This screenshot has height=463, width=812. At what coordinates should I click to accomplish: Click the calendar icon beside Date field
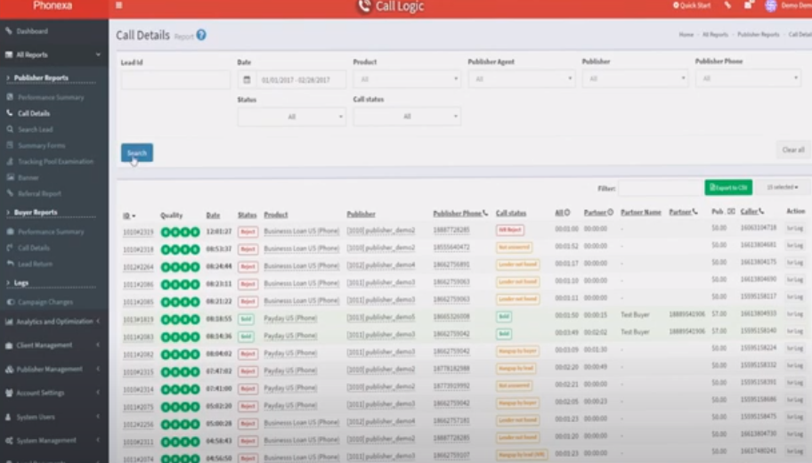tap(247, 80)
